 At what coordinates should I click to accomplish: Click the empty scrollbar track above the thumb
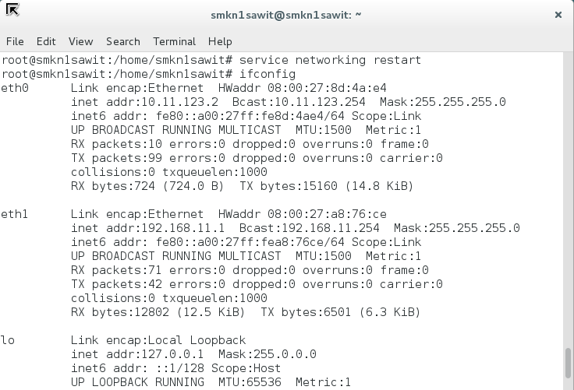pyautogui.click(x=568, y=195)
